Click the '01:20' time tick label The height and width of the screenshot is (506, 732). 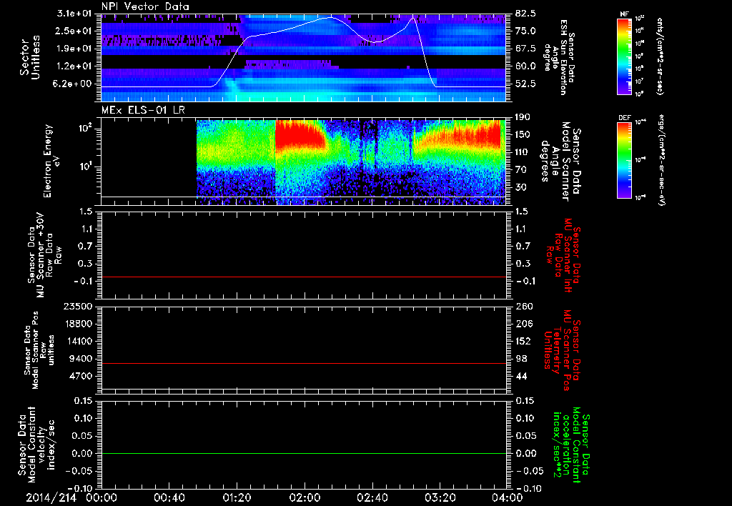pos(237,497)
